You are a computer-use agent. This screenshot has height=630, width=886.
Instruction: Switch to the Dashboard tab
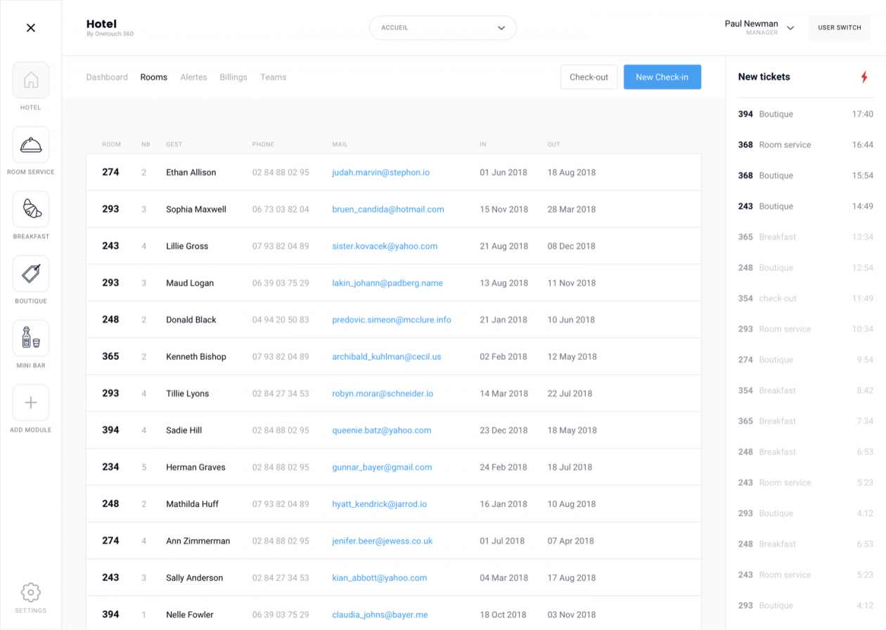[x=106, y=77]
